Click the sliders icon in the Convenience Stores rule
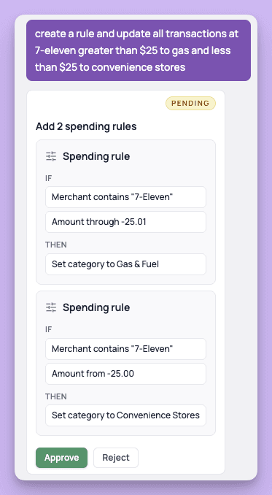Viewport: 272px width, 495px height. tap(51, 307)
